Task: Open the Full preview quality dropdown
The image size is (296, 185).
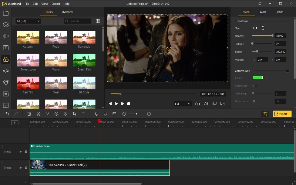Action: [183, 104]
